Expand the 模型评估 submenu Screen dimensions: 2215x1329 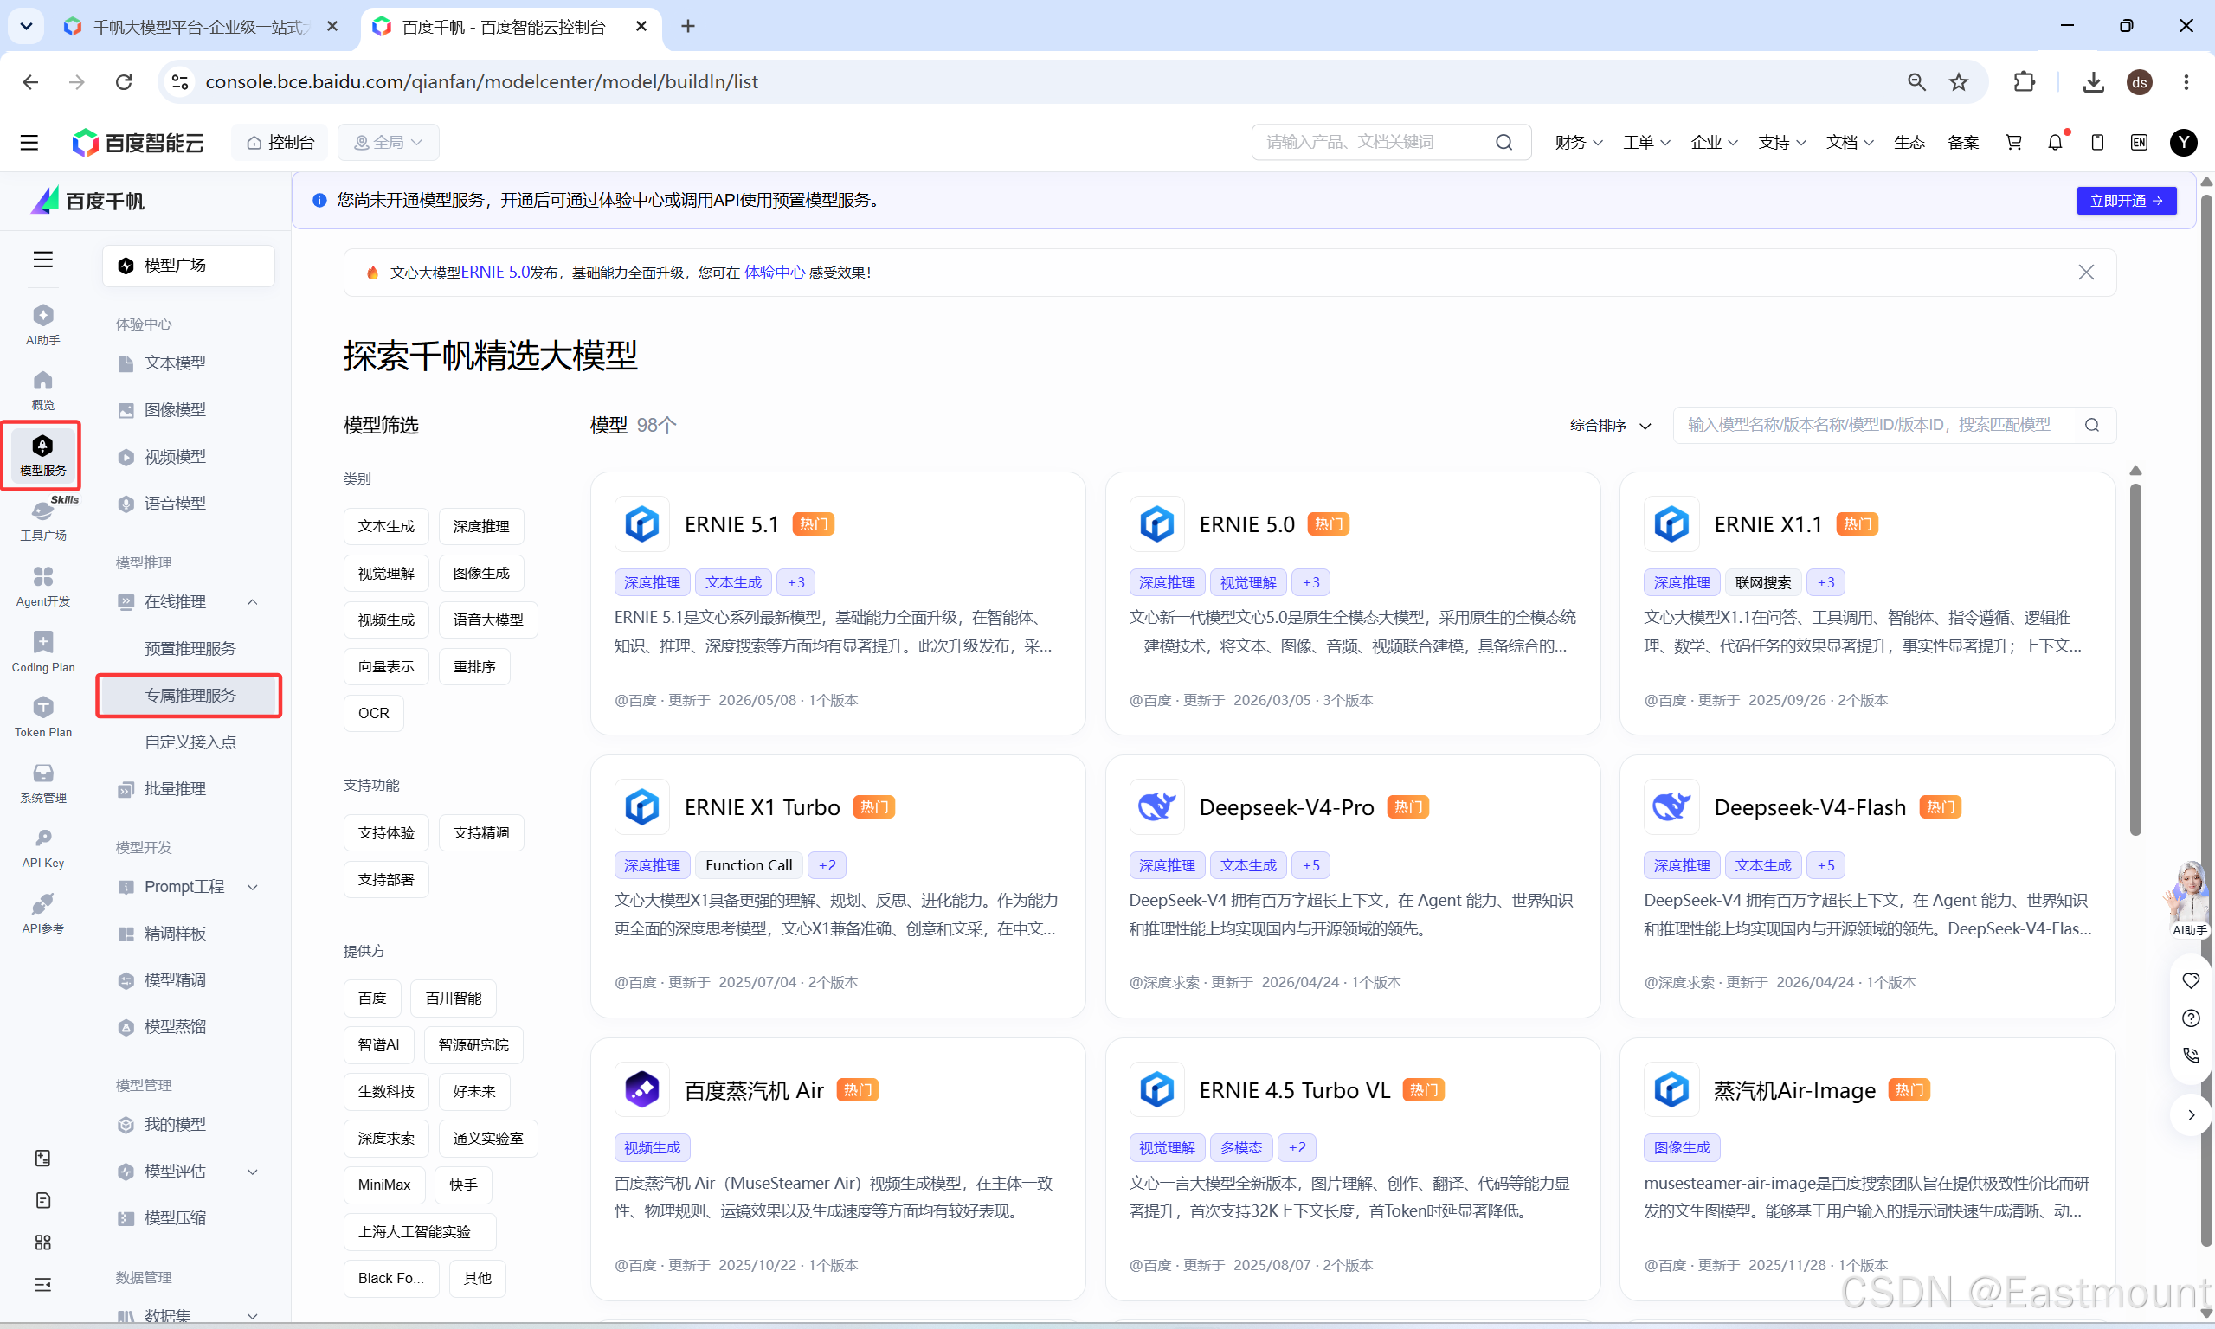[x=253, y=1172]
